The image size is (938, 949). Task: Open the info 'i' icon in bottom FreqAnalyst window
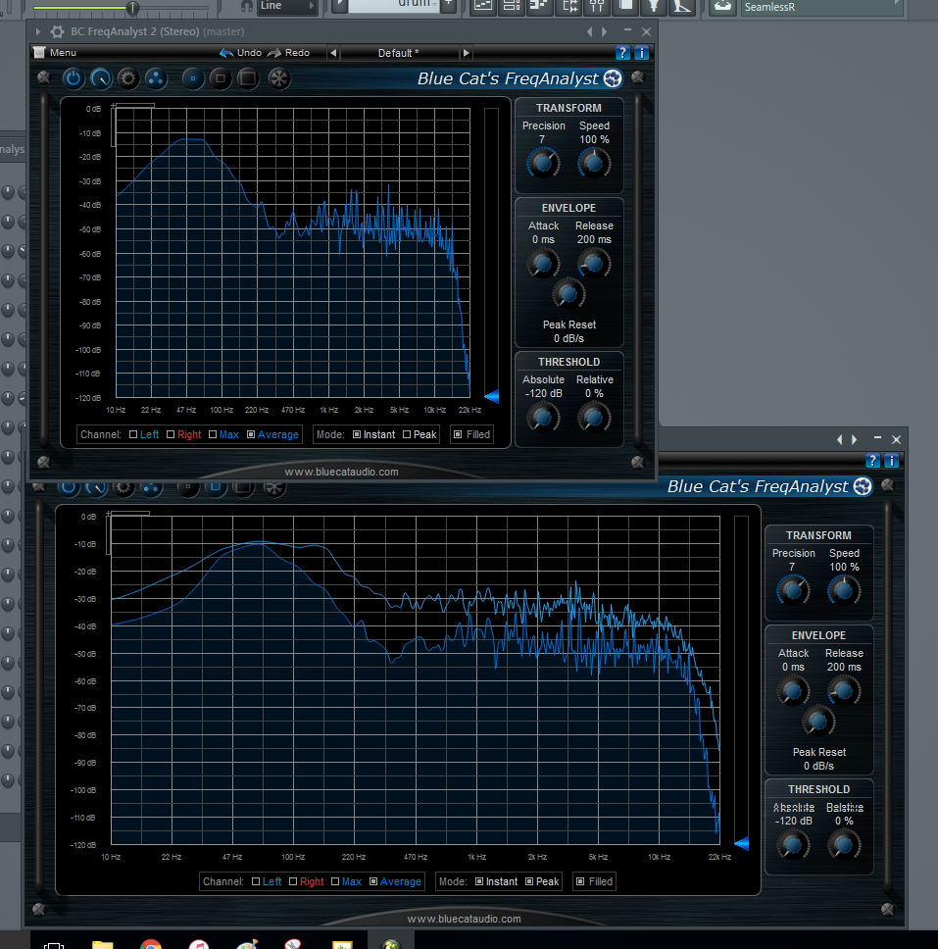pos(891,461)
